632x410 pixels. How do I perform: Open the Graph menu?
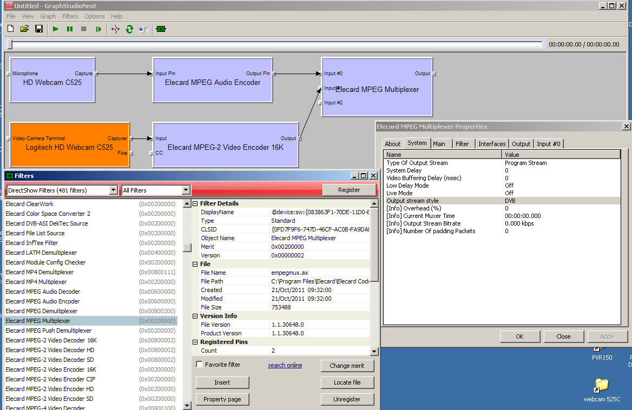(x=48, y=16)
